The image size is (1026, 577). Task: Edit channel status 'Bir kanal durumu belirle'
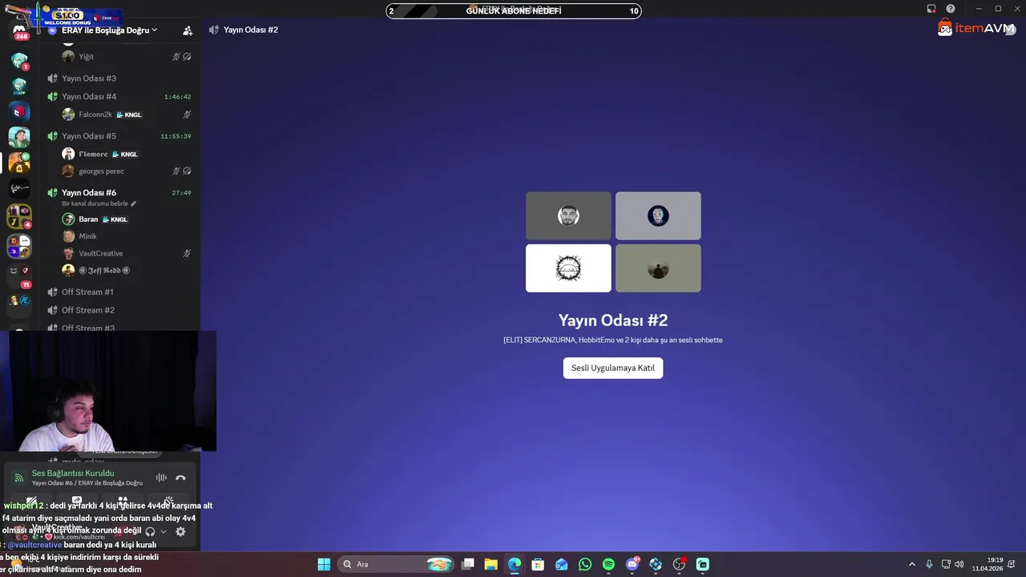point(99,204)
